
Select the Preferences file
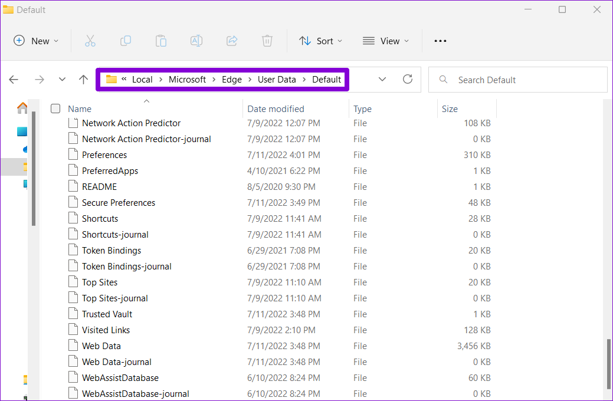tap(104, 155)
